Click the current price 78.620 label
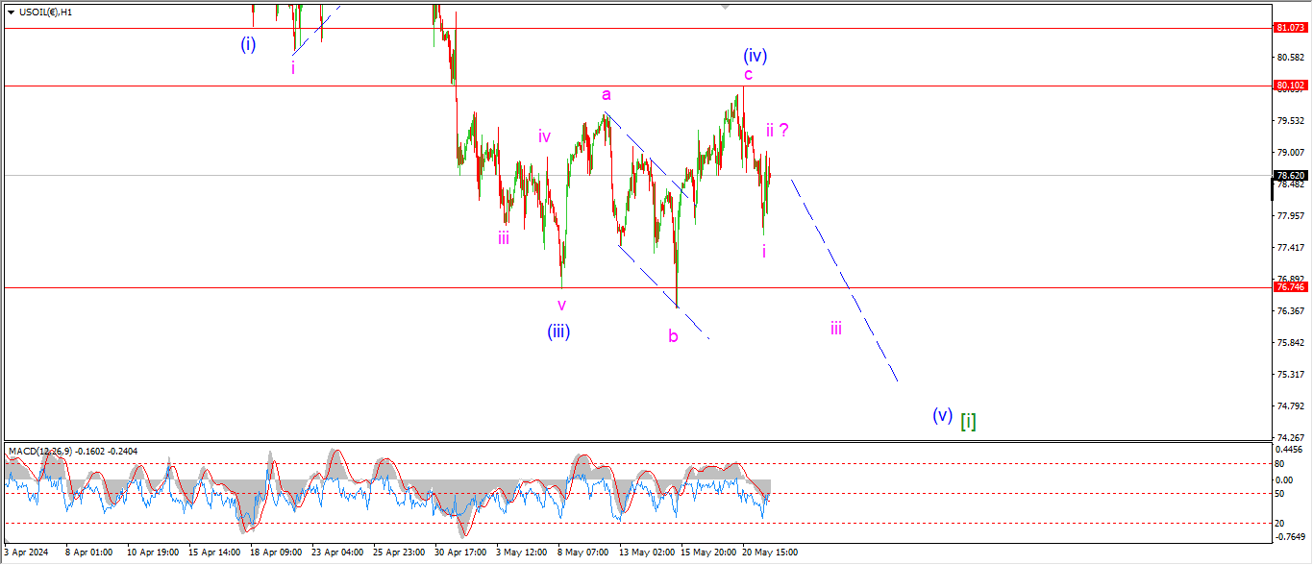 (1287, 176)
